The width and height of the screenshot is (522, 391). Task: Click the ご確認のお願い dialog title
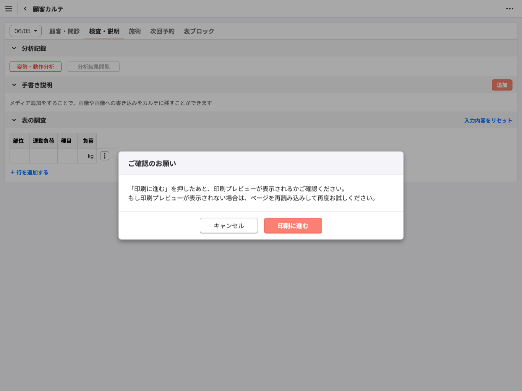click(x=152, y=163)
